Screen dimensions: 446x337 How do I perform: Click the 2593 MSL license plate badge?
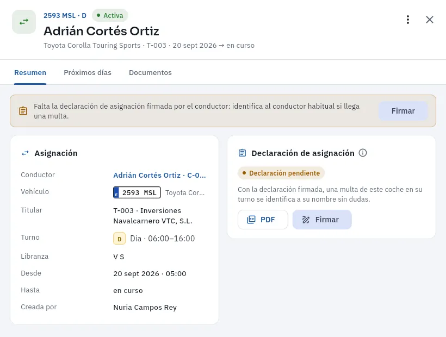(137, 192)
